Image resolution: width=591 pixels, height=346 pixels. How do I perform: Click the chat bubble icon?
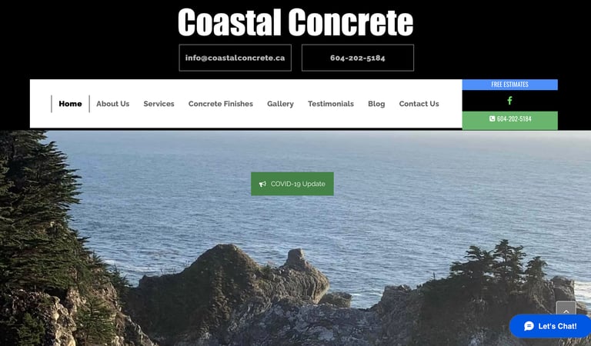tap(529, 326)
